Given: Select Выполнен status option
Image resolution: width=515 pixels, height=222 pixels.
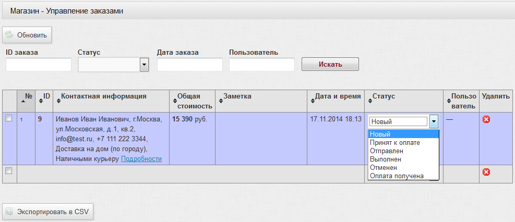Looking at the screenshot, I should click(403, 159).
